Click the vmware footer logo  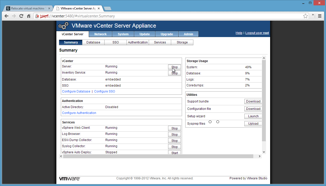point(70,179)
